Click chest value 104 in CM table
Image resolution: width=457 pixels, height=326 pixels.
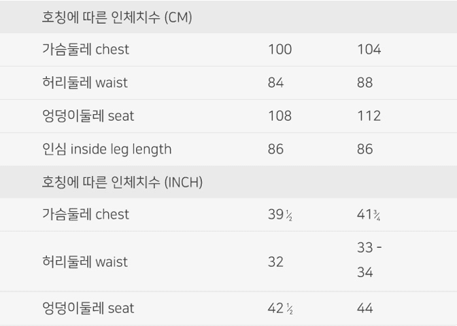click(369, 49)
